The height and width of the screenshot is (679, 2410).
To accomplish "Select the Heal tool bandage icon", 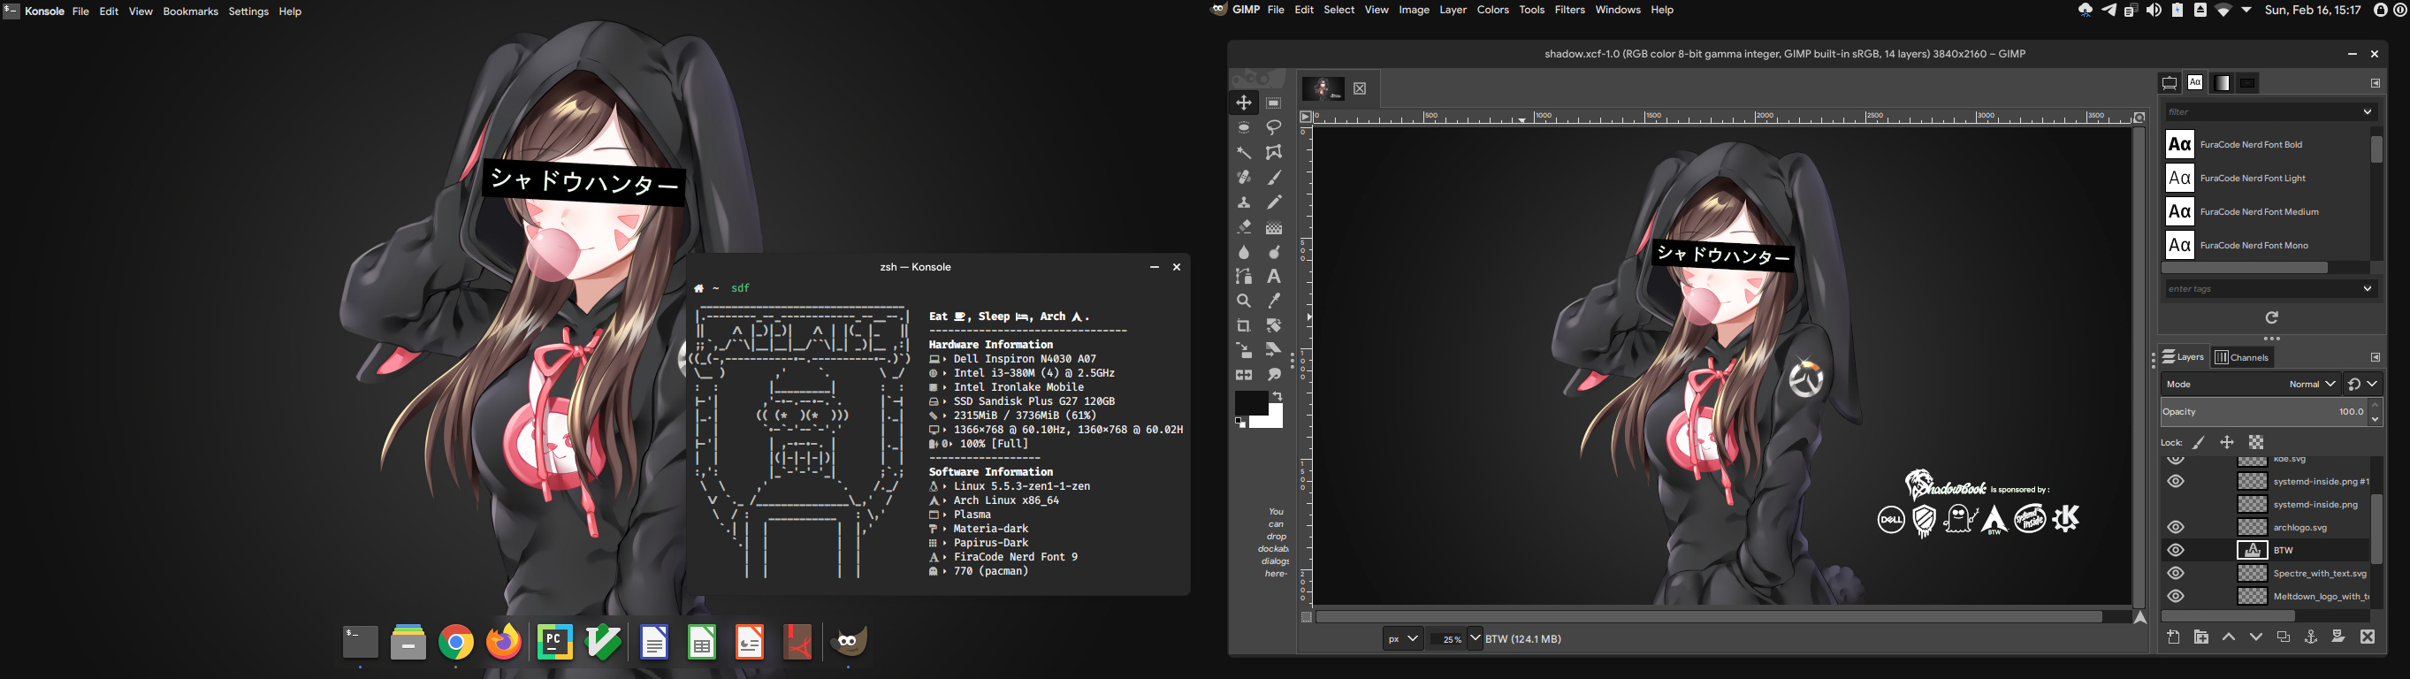I will (x=1243, y=177).
